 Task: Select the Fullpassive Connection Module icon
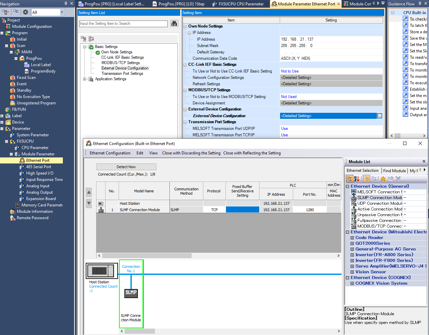[353, 220]
